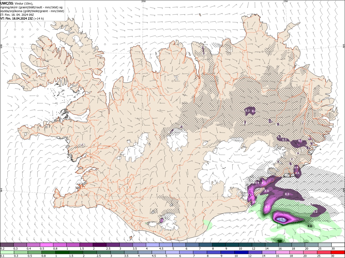Click the bold black '0.6' value offshore southeast
Image resolution: width=345 pixels, height=258 pixels.
[310, 226]
